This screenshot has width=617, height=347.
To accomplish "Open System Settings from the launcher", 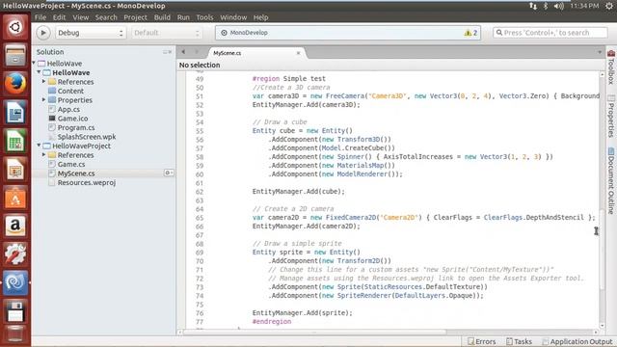I will [15, 254].
